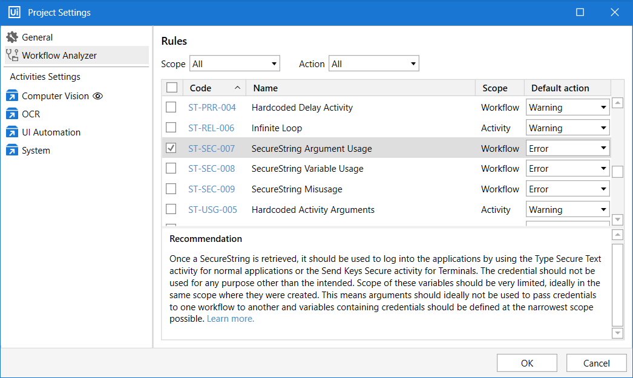The width and height of the screenshot is (633, 378).
Task: Open the ST-SEC-009 rule code link
Action: 211,189
